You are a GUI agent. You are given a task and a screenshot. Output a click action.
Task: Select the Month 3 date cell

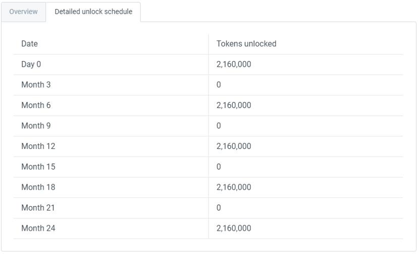tap(36, 85)
